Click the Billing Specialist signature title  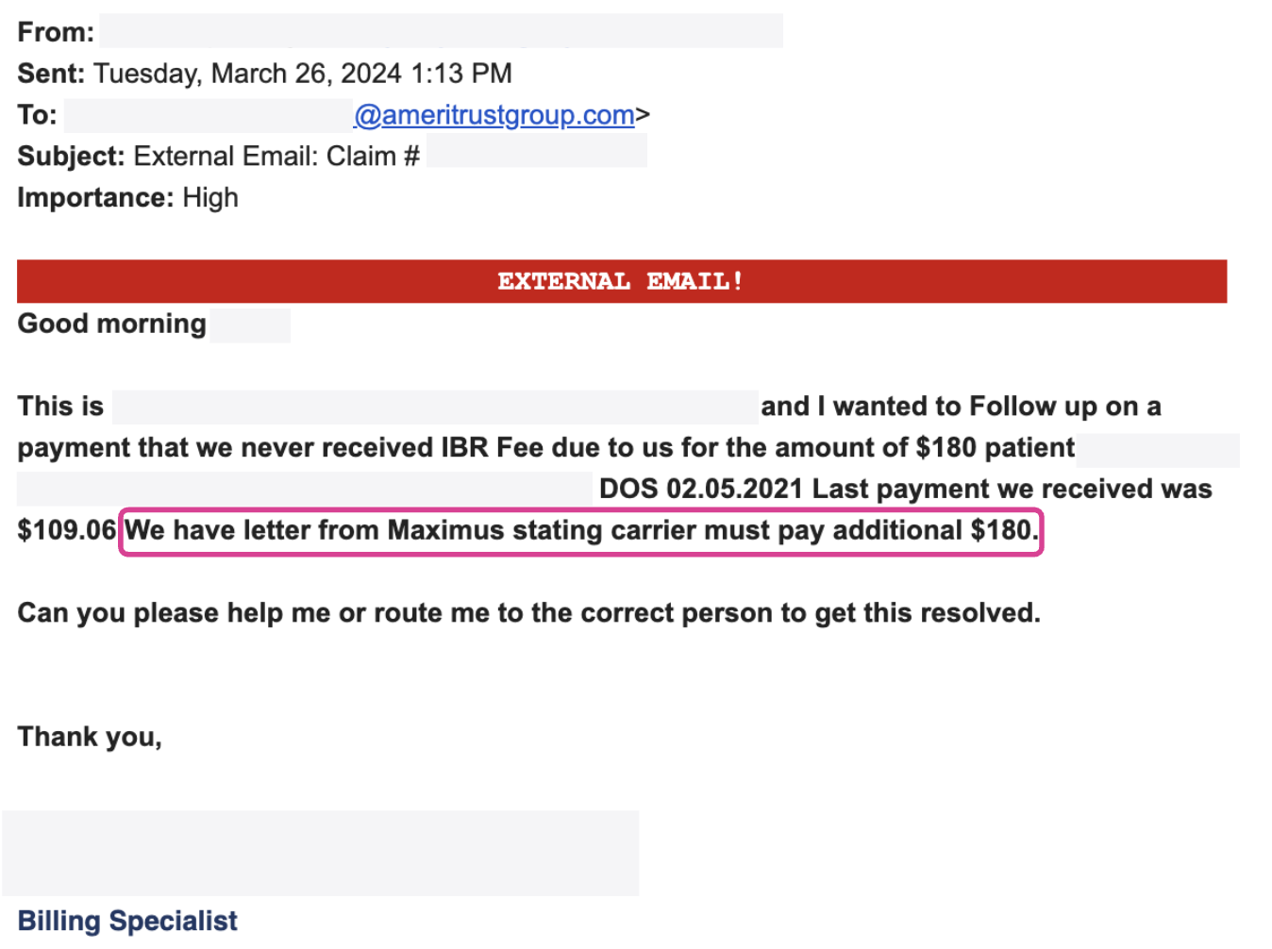click(127, 921)
